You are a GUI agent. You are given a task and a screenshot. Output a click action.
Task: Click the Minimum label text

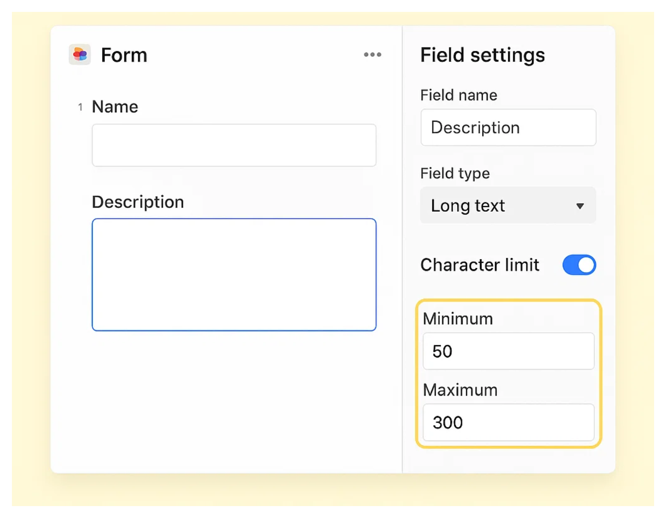pos(458,318)
